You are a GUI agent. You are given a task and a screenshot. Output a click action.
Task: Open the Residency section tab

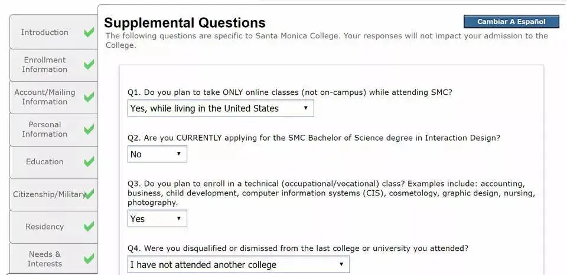coord(44,226)
